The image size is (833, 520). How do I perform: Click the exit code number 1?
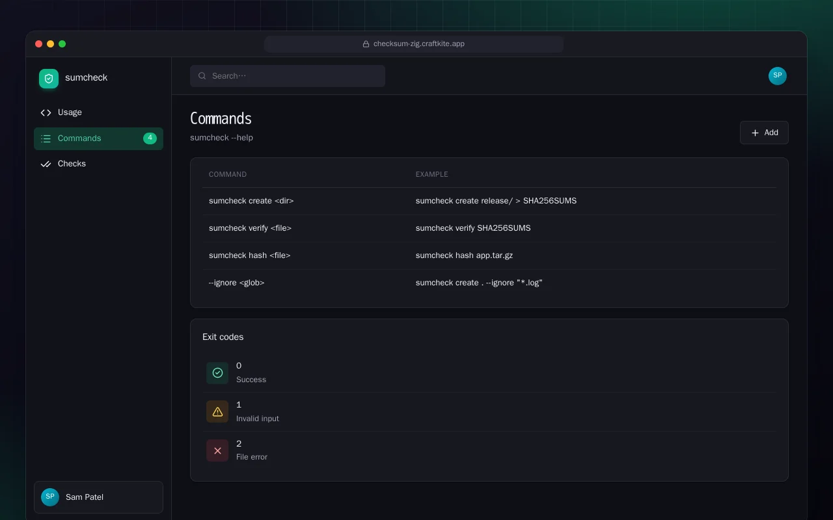[x=239, y=405]
